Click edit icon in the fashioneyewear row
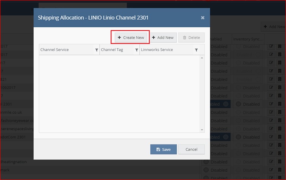The height and width of the screenshot is (180, 286). 271,120
